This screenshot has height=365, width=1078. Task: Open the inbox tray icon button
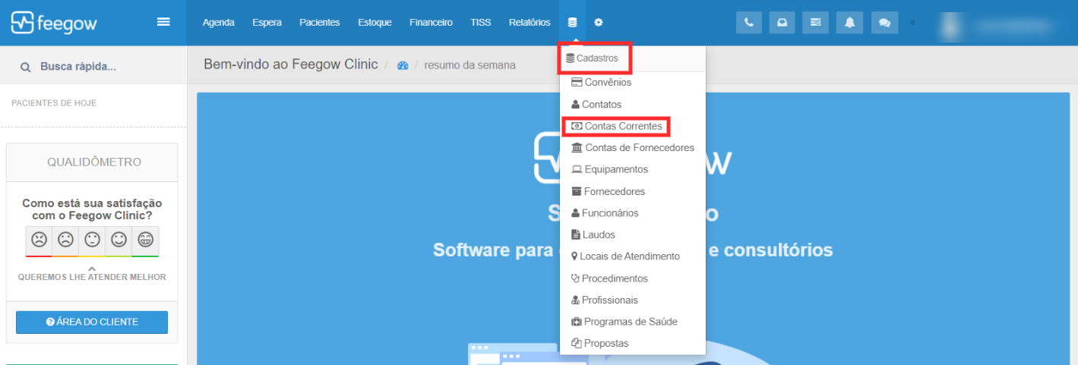point(782,23)
